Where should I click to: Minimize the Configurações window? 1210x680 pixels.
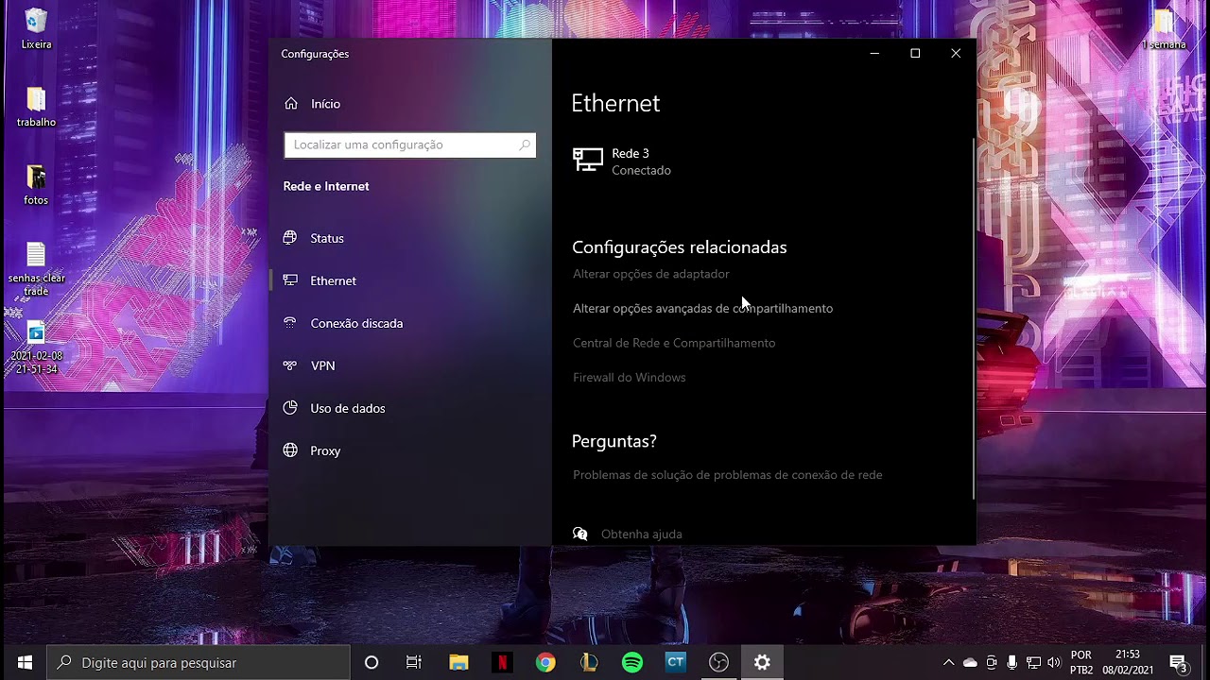(x=874, y=54)
